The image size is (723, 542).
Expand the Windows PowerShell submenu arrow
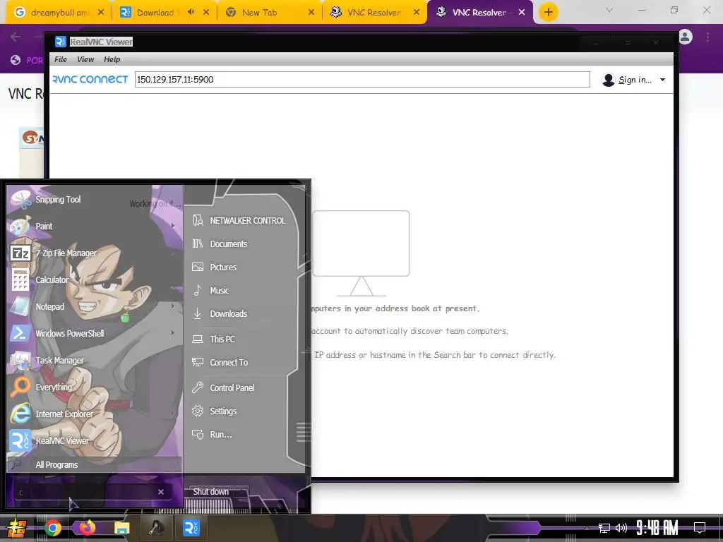point(172,333)
